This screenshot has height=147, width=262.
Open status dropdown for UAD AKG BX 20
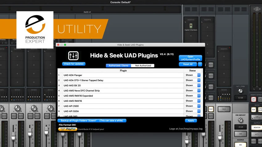pyautogui.click(x=192, y=85)
